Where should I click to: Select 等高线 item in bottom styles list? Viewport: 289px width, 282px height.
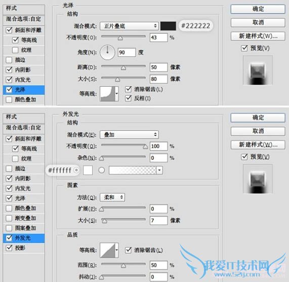(x=24, y=149)
